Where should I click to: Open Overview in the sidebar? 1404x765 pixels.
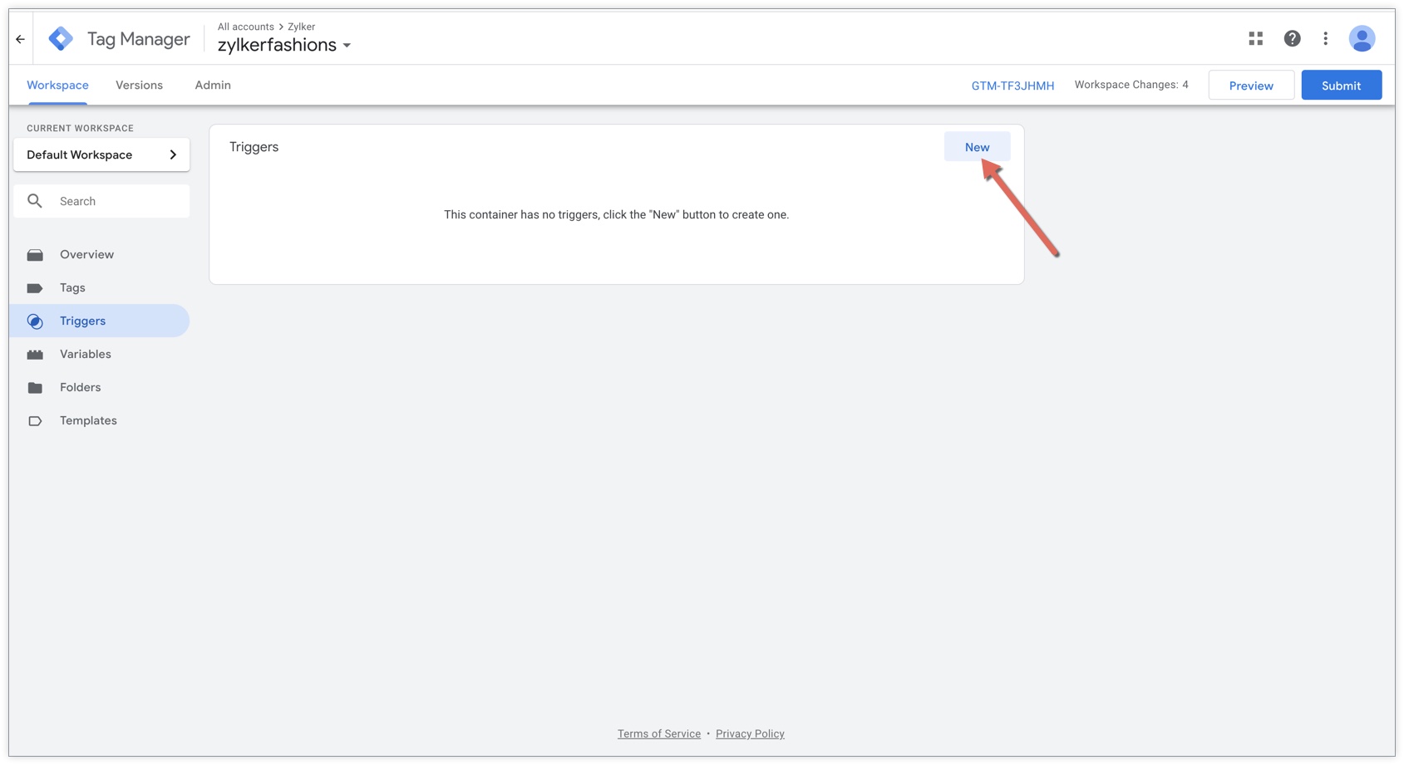[100, 254]
